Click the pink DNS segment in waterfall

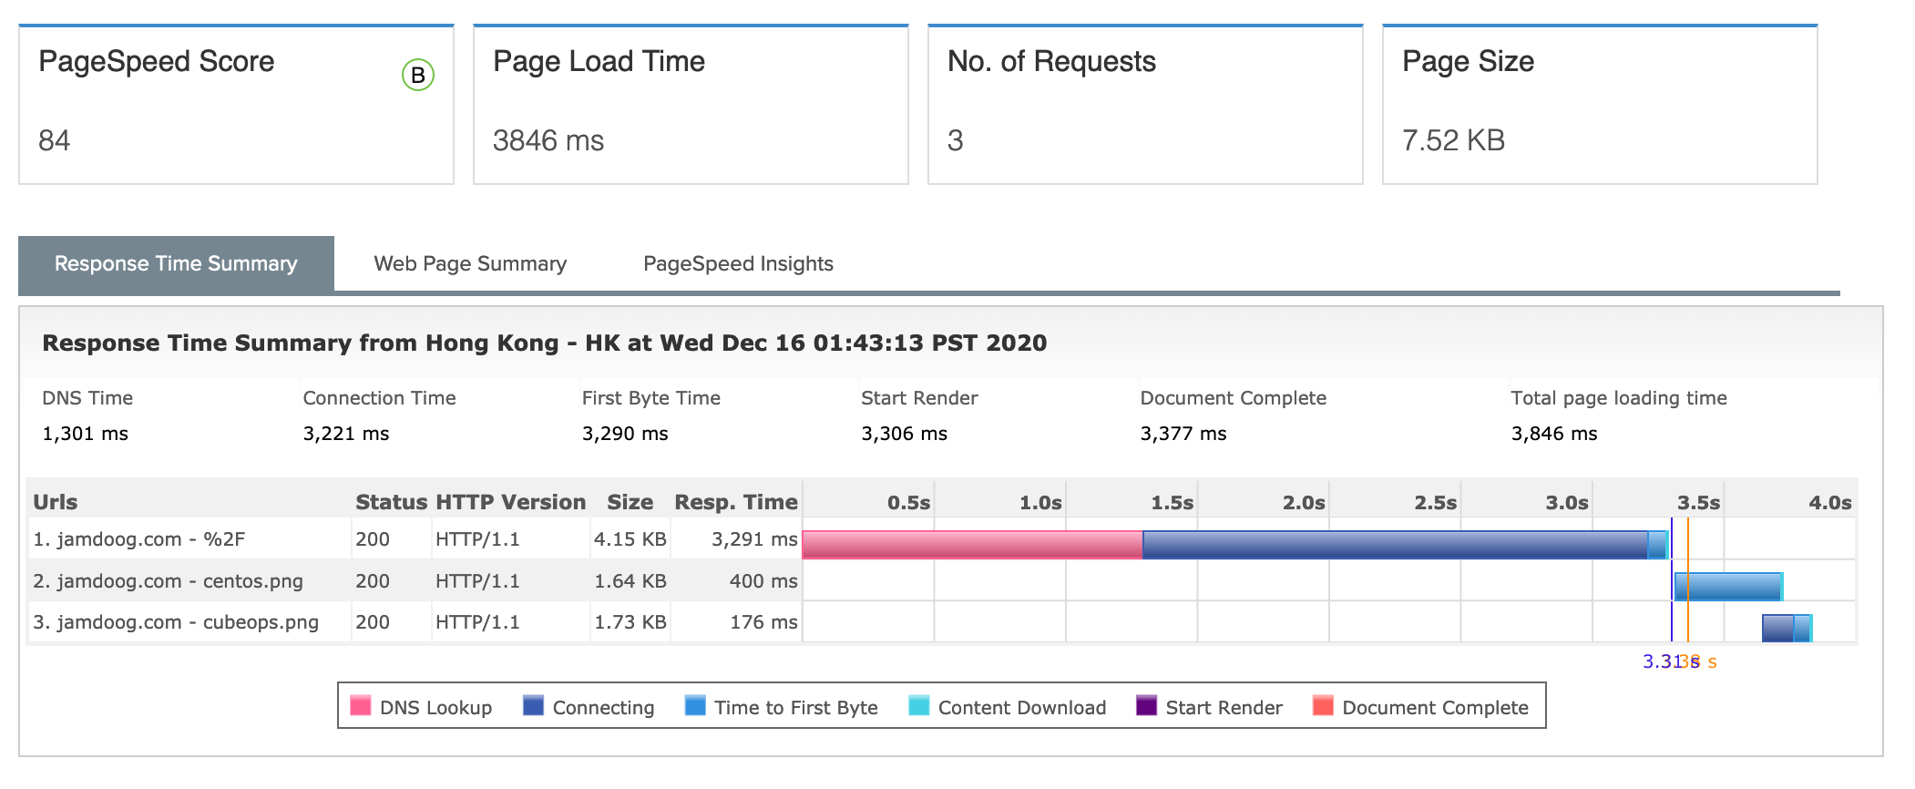(971, 545)
